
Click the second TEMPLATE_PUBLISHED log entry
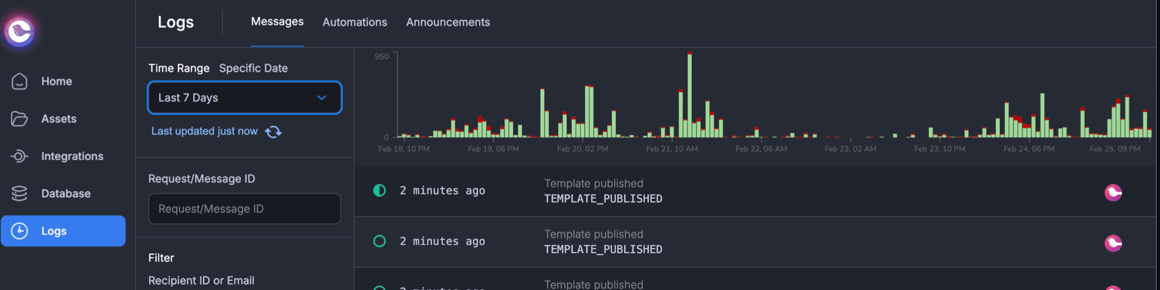[757, 242]
